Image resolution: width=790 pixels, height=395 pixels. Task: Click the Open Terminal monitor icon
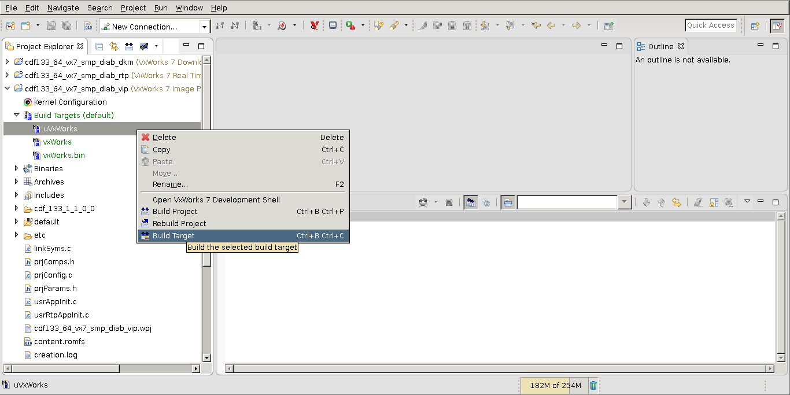click(x=333, y=26)
